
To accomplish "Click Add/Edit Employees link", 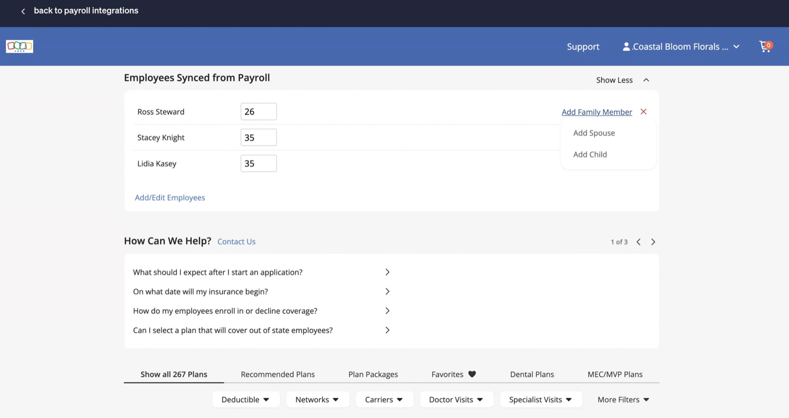I will click(170, 197).
